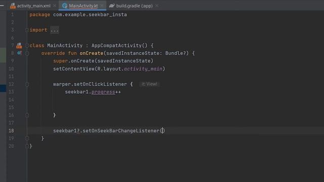Click 'warper' on line 12
The height and width of the screenshot is (182, 324).
[x=62, y=84]
